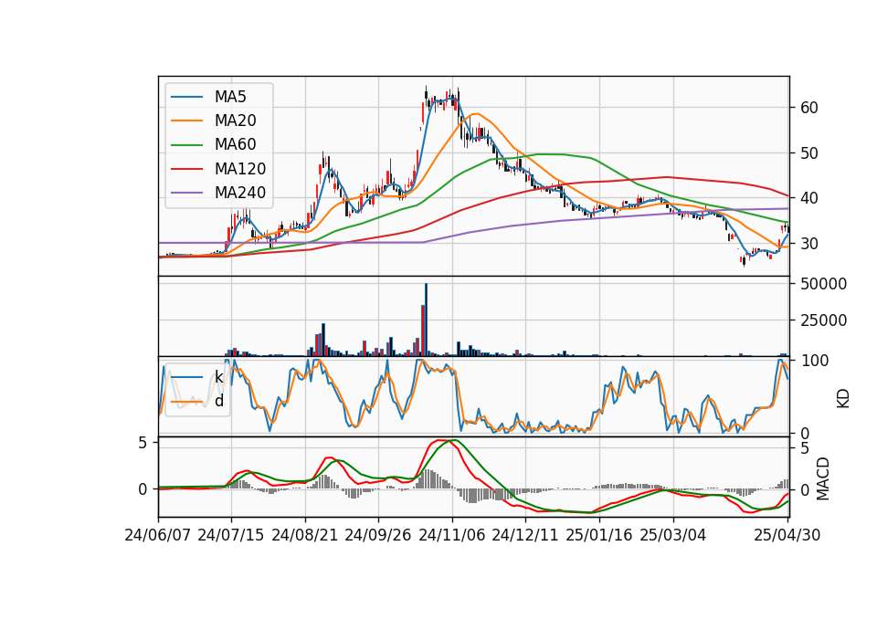877x630 pixels.
Task: Click the 100 label on KD axis
Action: point(815,361)
